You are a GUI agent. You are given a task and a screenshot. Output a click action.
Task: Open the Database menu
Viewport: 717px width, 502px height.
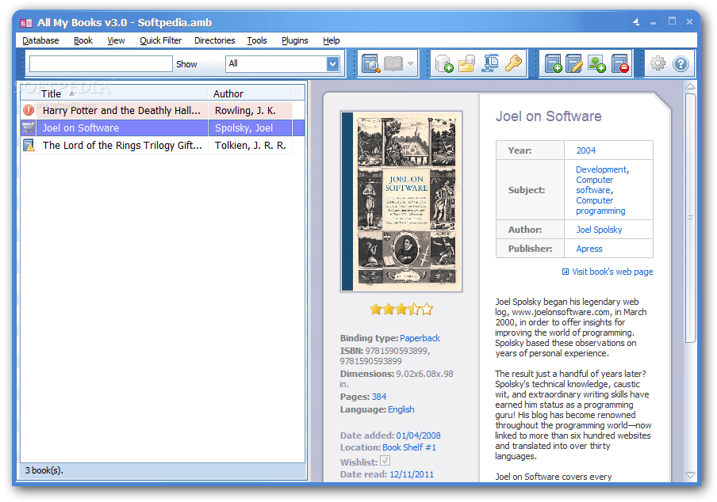40,40
